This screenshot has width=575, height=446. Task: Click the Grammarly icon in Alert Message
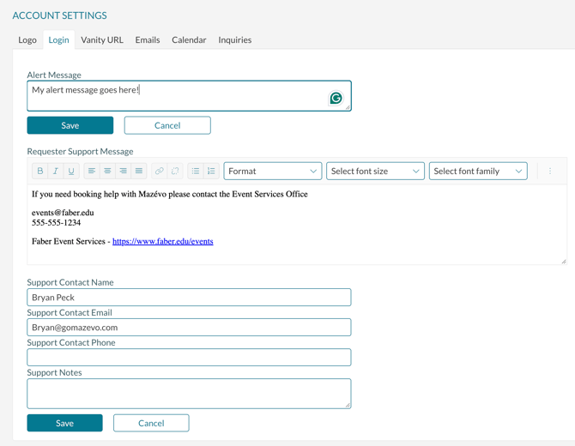click(336, 99)
